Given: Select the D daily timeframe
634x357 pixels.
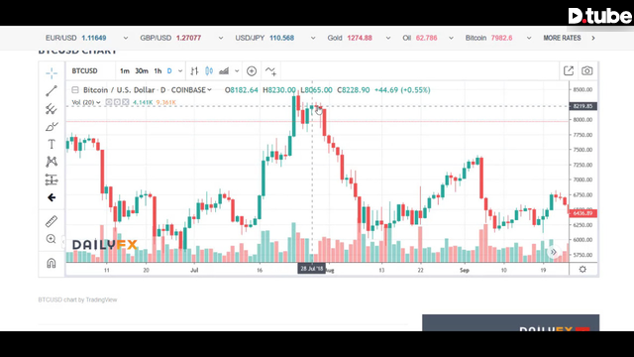Looking at the screenshot, I should pyautogui.click(x=169, y=71).
